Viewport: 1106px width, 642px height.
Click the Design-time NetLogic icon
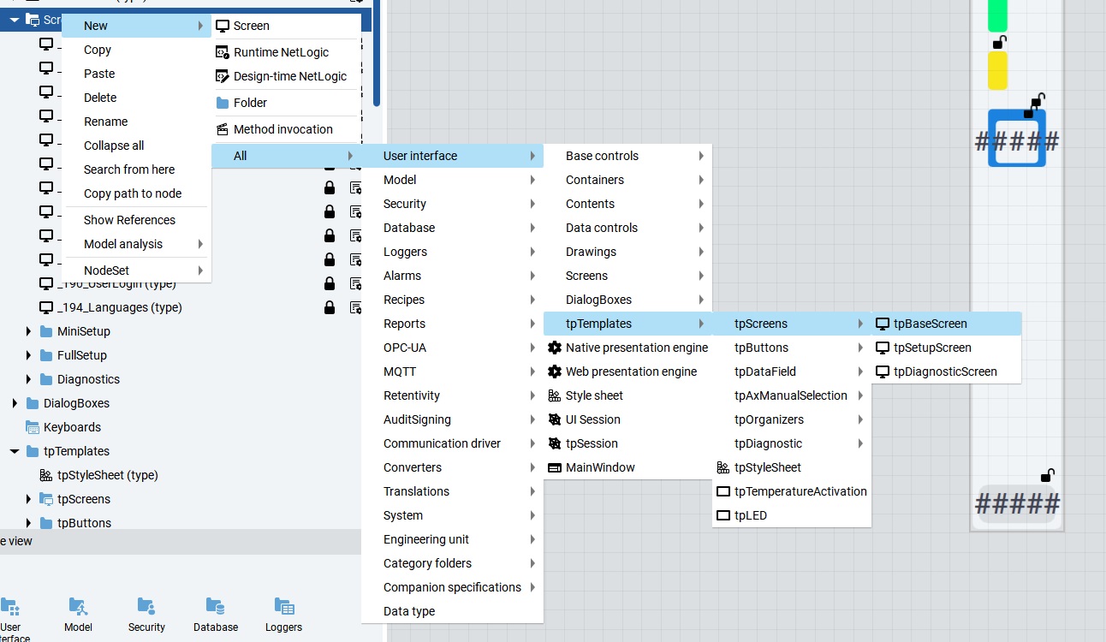click(223, 76)
